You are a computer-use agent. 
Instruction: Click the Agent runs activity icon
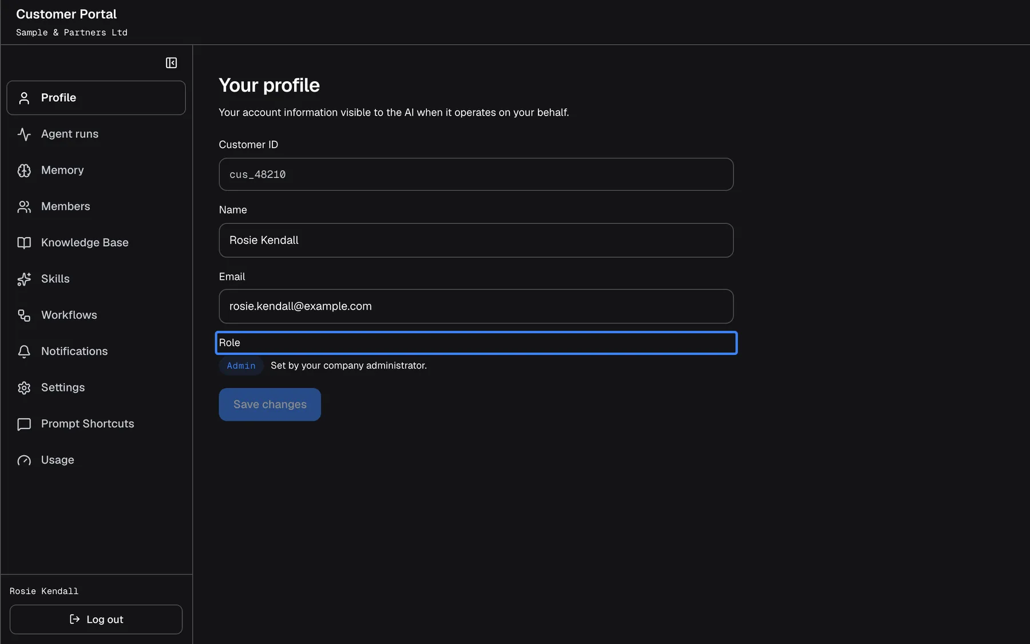coord(24,134)
